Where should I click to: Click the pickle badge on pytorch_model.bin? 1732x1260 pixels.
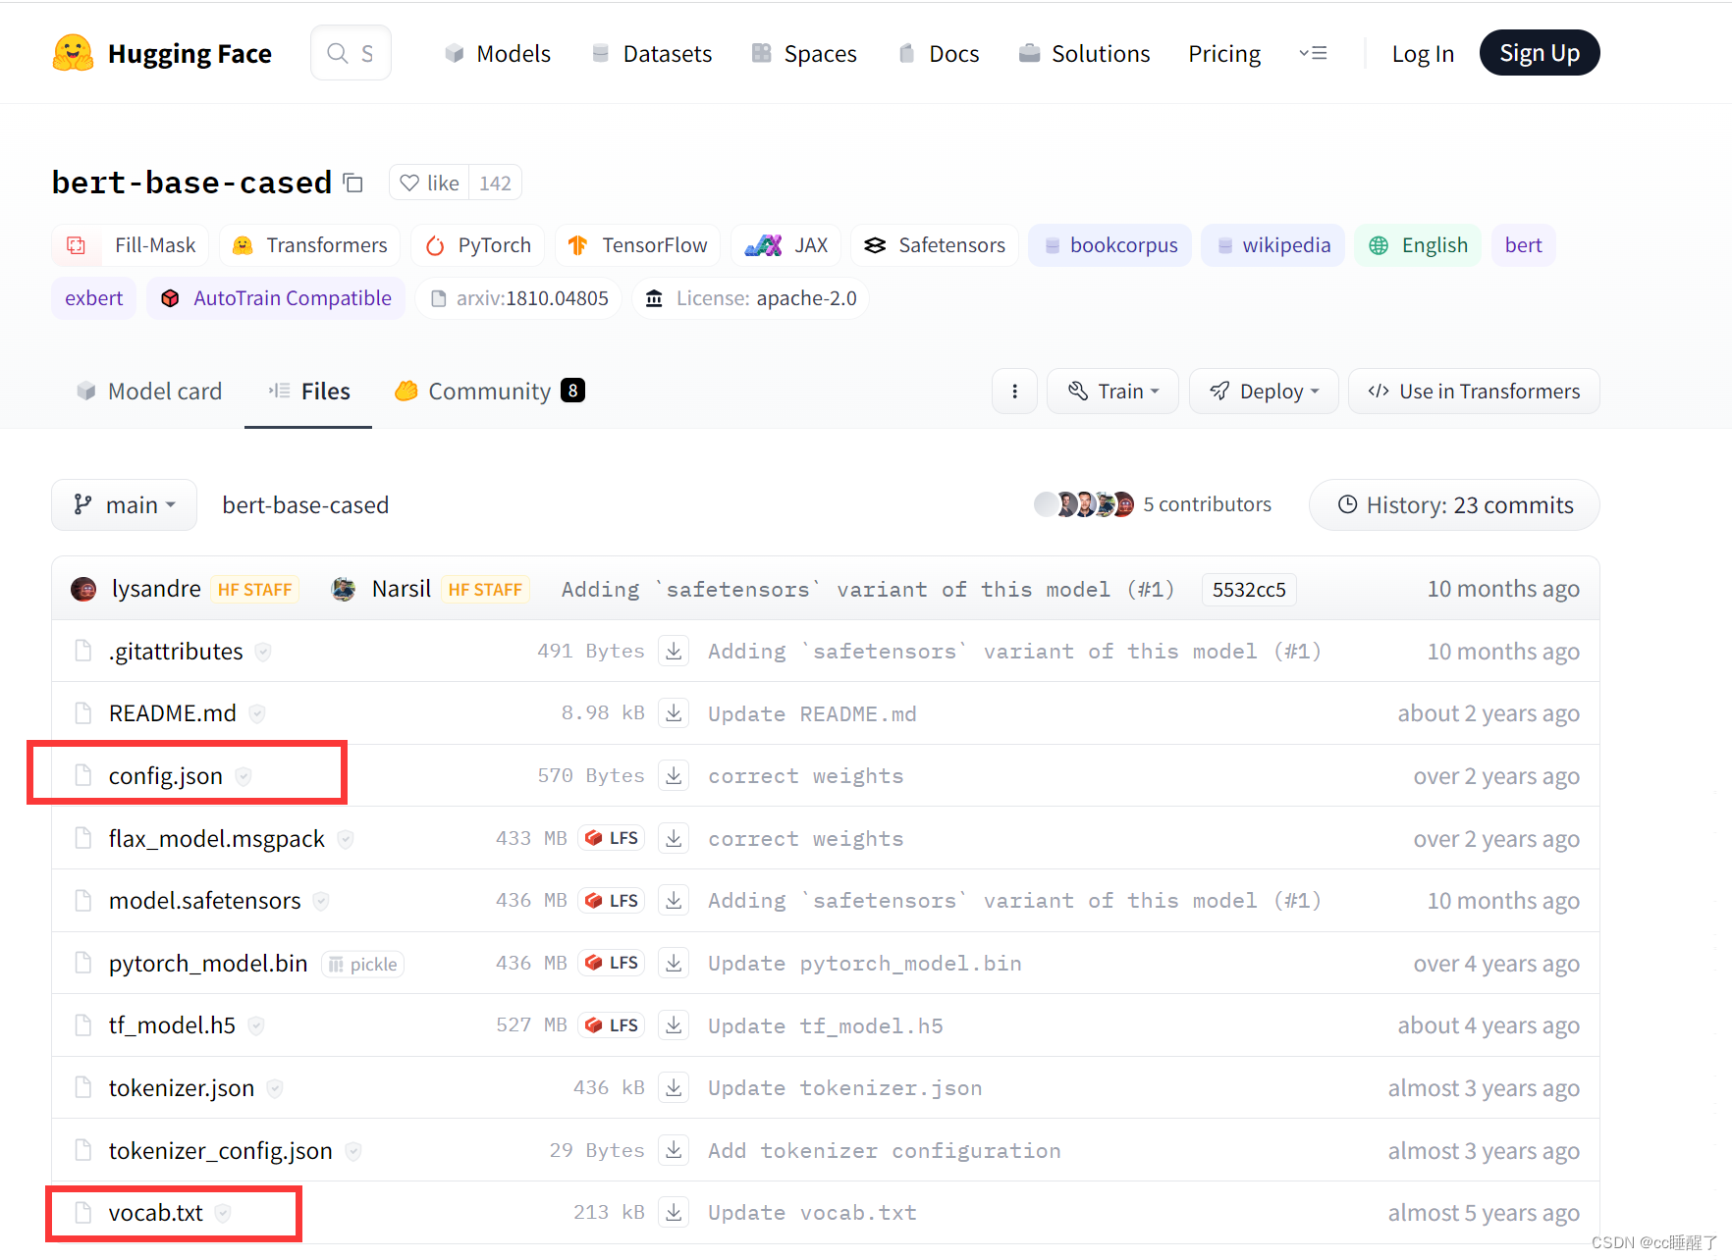(363, 965)
